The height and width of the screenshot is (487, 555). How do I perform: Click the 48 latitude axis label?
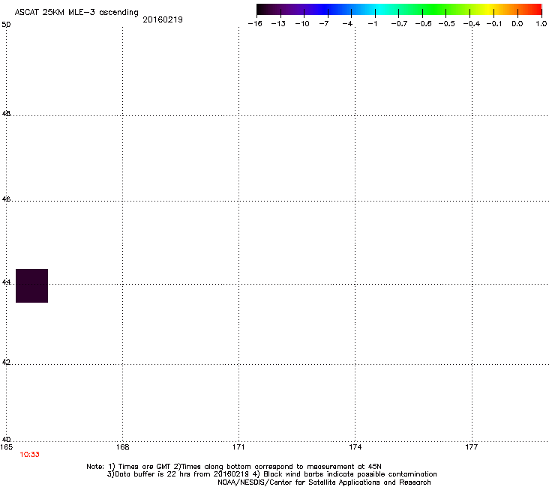pyautogui.click(x=6, y=114)
